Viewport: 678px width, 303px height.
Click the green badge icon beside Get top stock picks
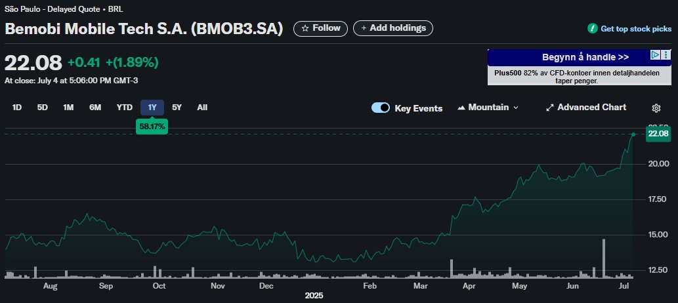click(592, 28)
